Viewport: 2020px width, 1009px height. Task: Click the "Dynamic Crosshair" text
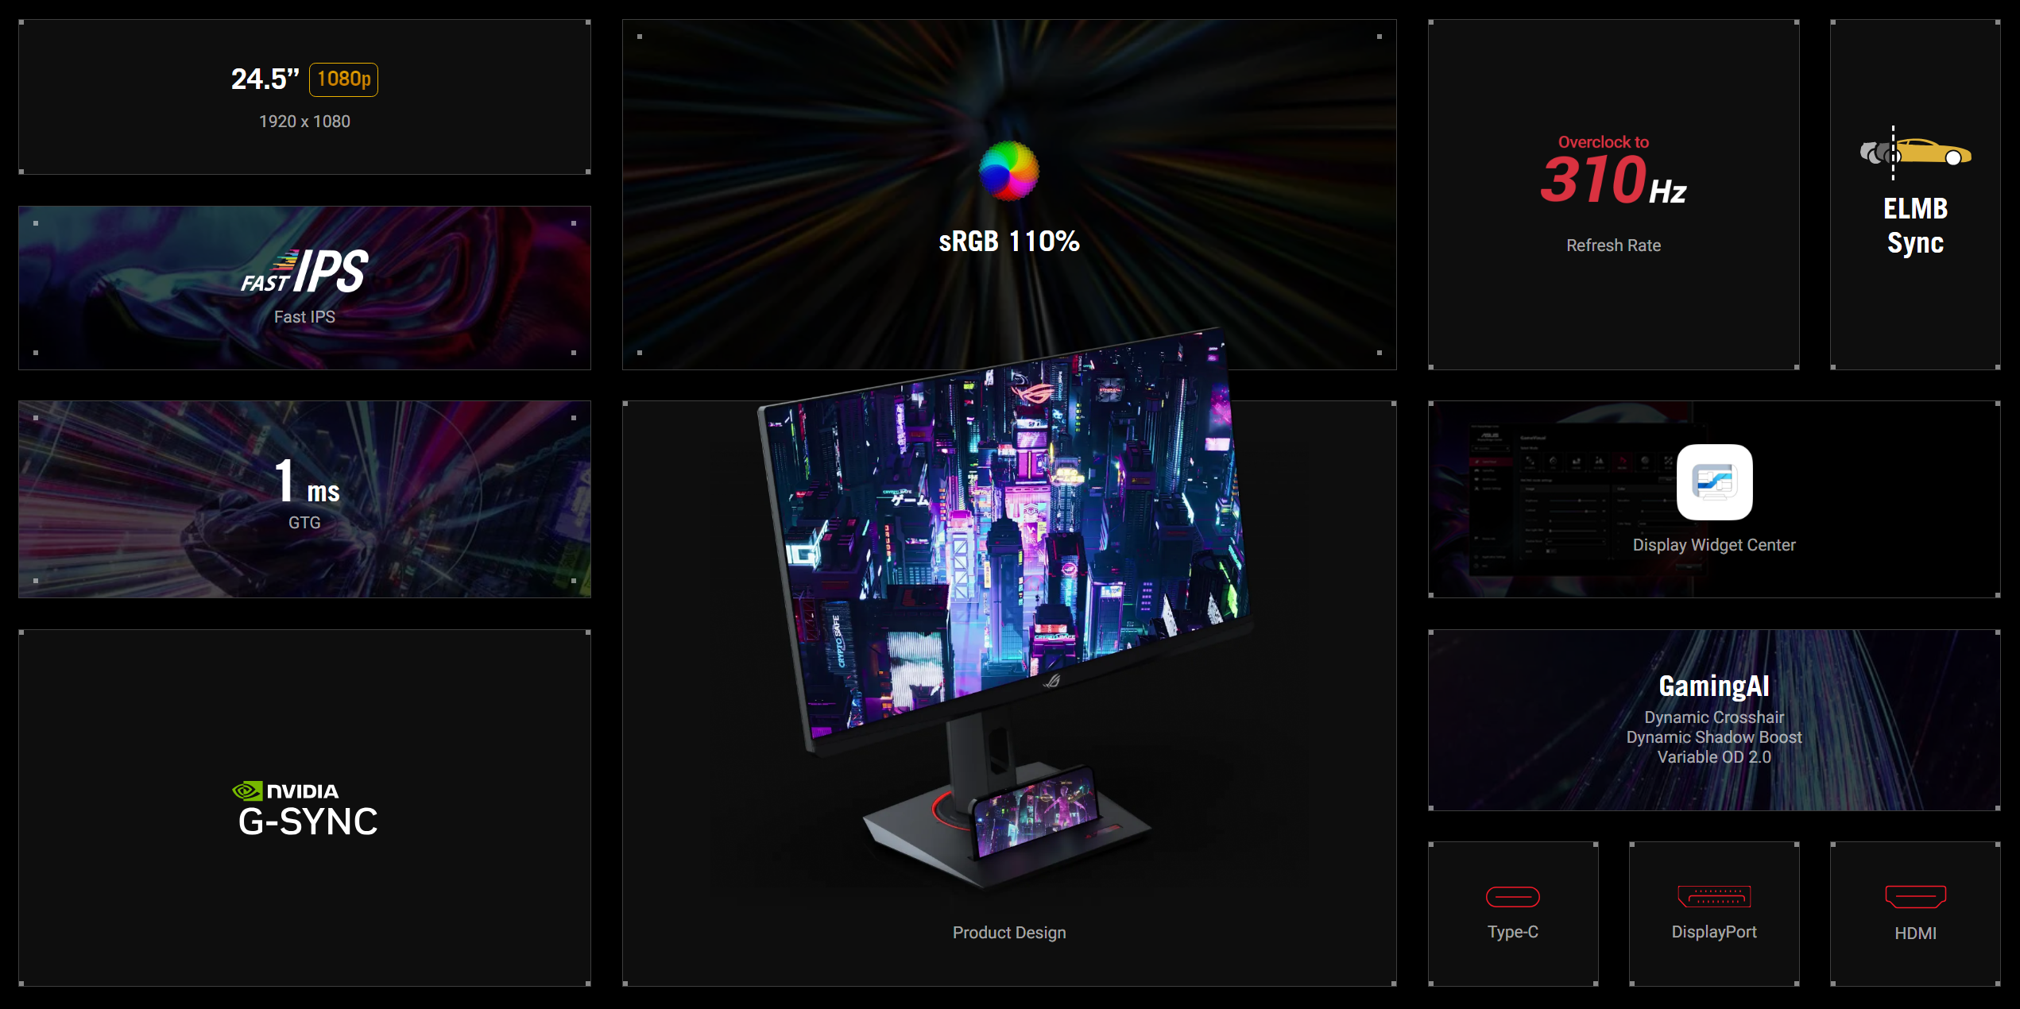tap(1714, 717)
